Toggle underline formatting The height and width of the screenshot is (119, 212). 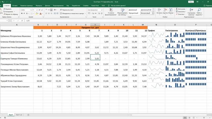pyautogui.click(x=27, y=13)
